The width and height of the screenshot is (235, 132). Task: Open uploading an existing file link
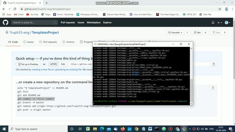[x=68, y=69]
